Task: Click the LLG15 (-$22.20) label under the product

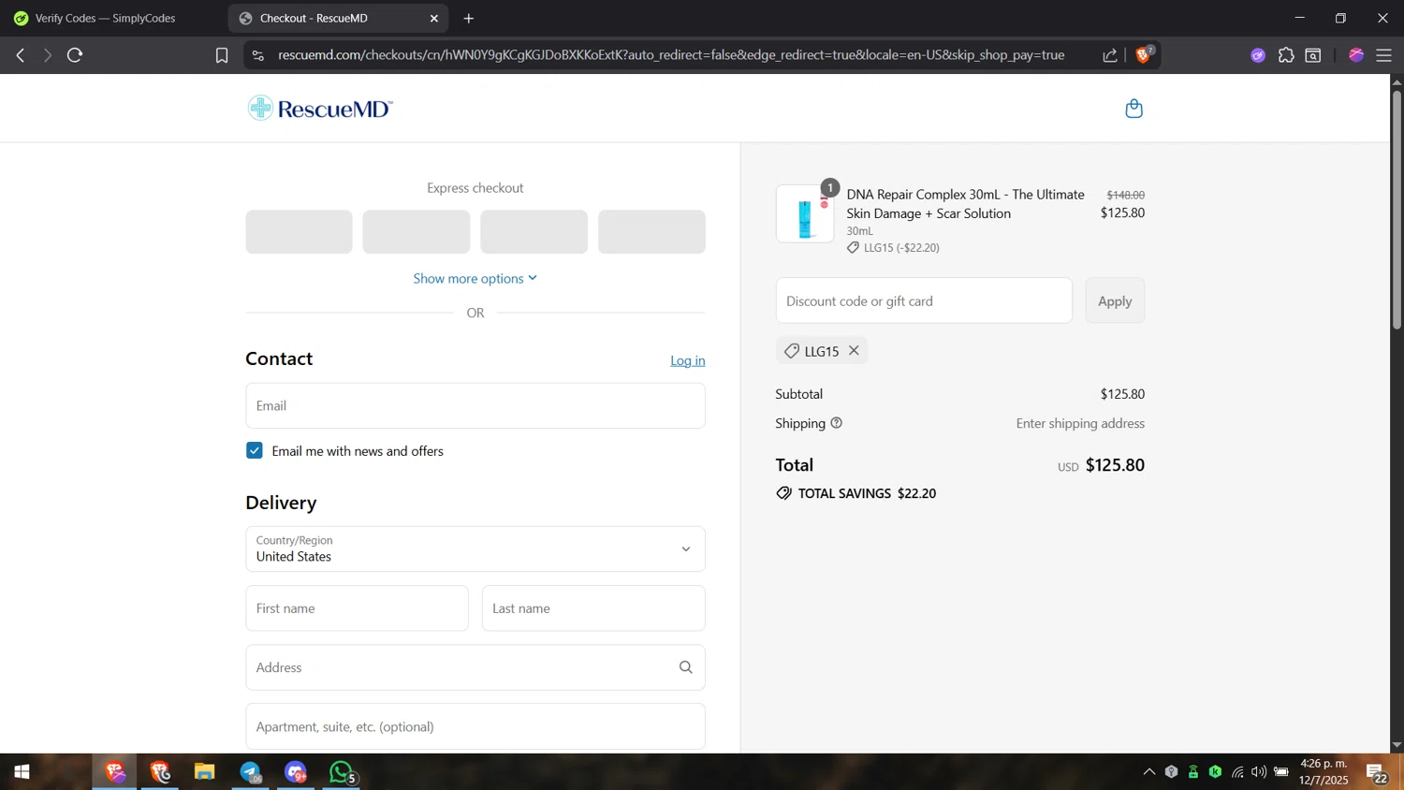Action: [901, 248]
